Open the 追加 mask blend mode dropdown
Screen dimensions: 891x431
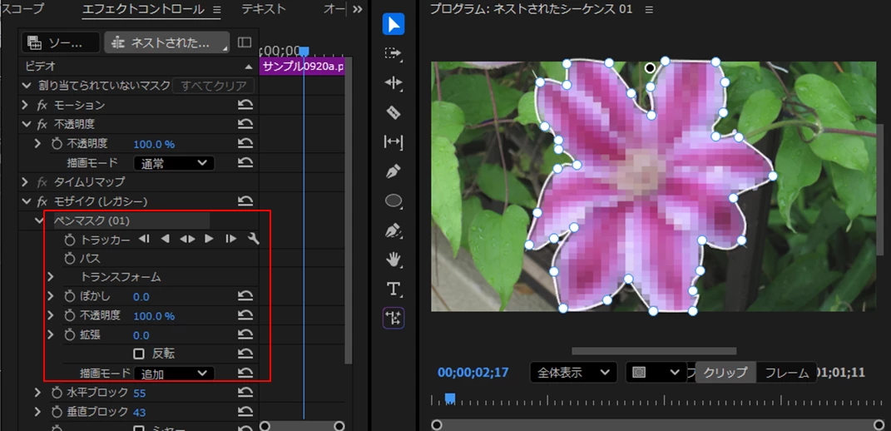[x=175, y=373]
